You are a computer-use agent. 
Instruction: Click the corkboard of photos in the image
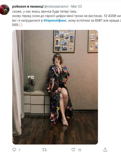(x=64, y=41)
